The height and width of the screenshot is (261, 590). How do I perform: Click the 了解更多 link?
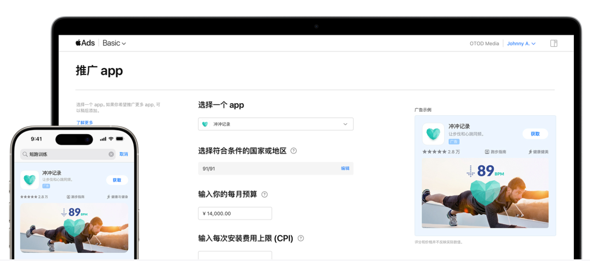[x=85, y=123]
